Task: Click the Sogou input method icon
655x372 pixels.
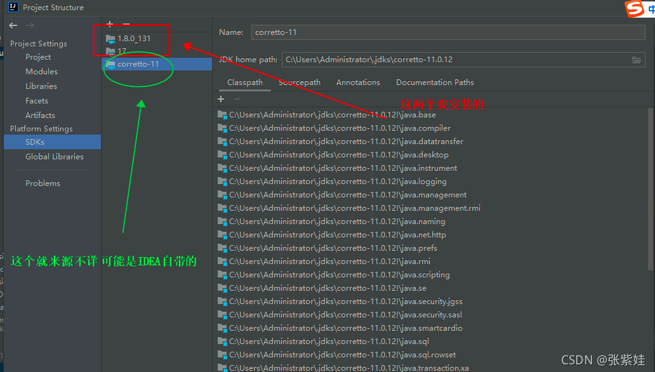Action: tap(635, 9)
